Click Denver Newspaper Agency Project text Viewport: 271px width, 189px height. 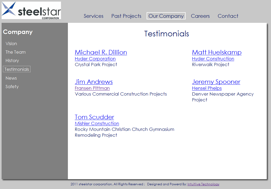pos(223,97)
